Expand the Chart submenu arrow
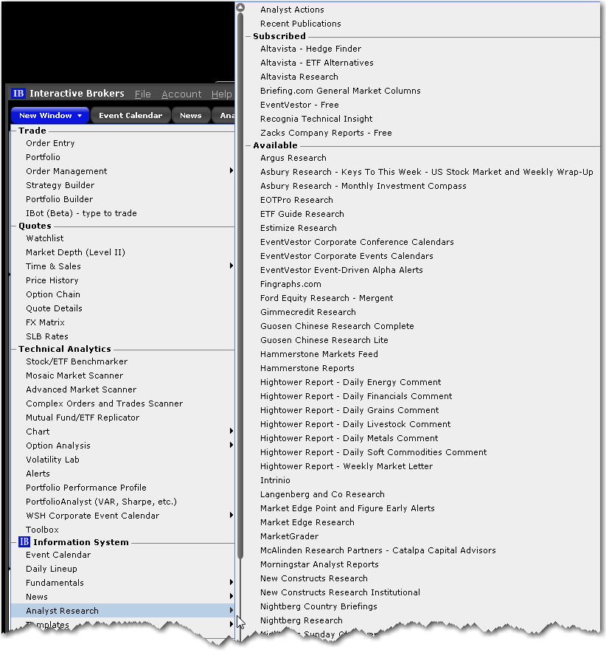Screen dimensions: 606x658 231,431
